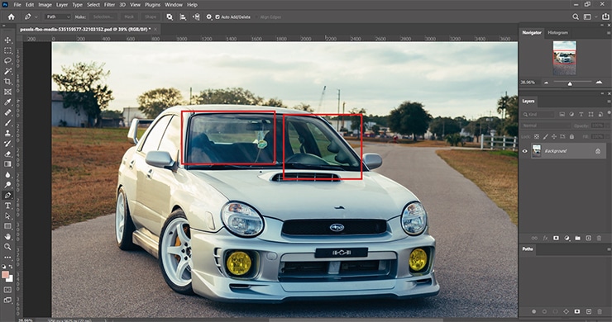
Task: Hide the Background layer with eye icon
Action: point(525,151)
